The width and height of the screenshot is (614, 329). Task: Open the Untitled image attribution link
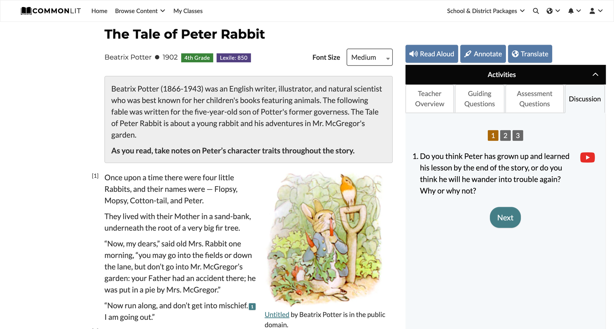(277, 314)
